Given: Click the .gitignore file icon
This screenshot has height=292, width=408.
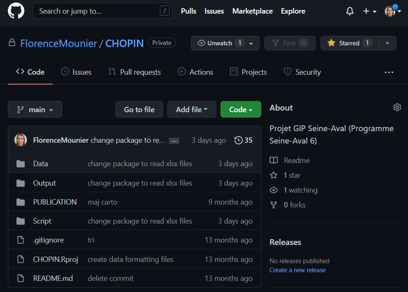Looking at the screenshot, I should pyautogui.click(x=21, y=240).
